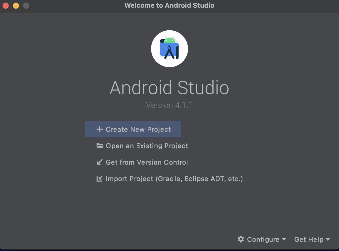Choose Get from Version Control

[x=147, y=162]
